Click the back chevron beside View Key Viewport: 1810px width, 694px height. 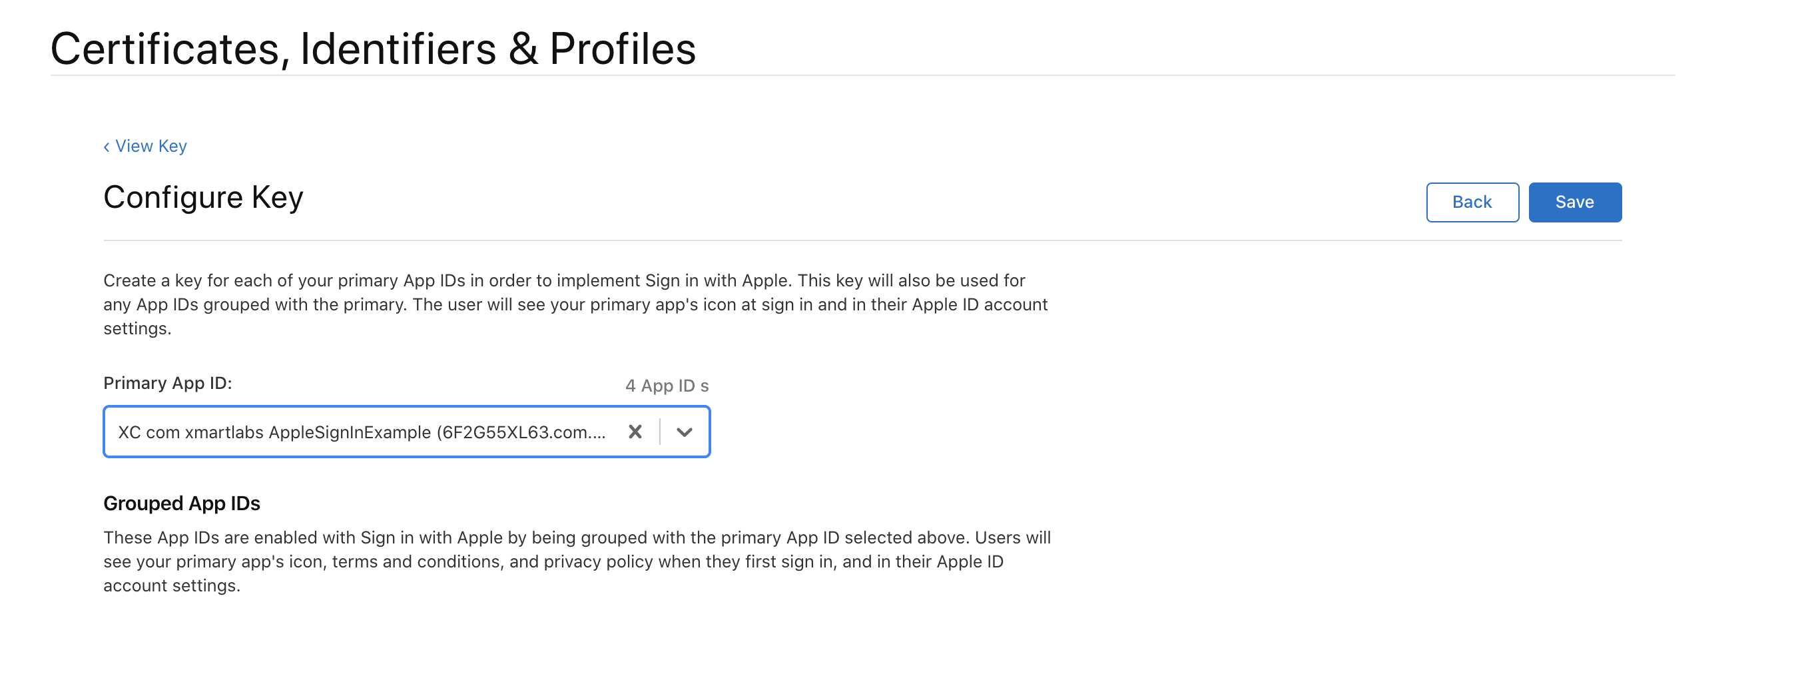point(107,147)
